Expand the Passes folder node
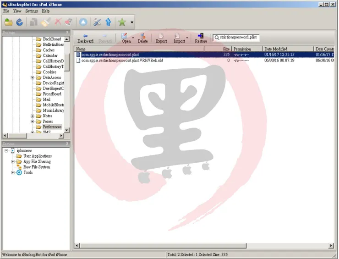339x259 pixels. (x=32, y=121)
